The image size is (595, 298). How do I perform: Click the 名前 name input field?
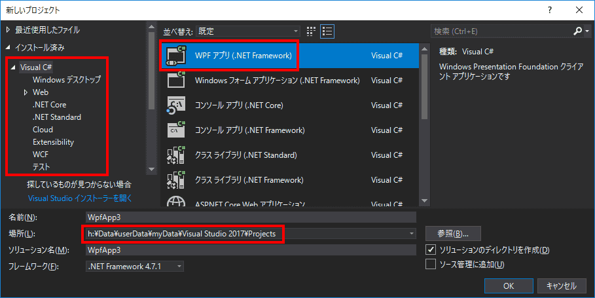(x=251, y=217)
